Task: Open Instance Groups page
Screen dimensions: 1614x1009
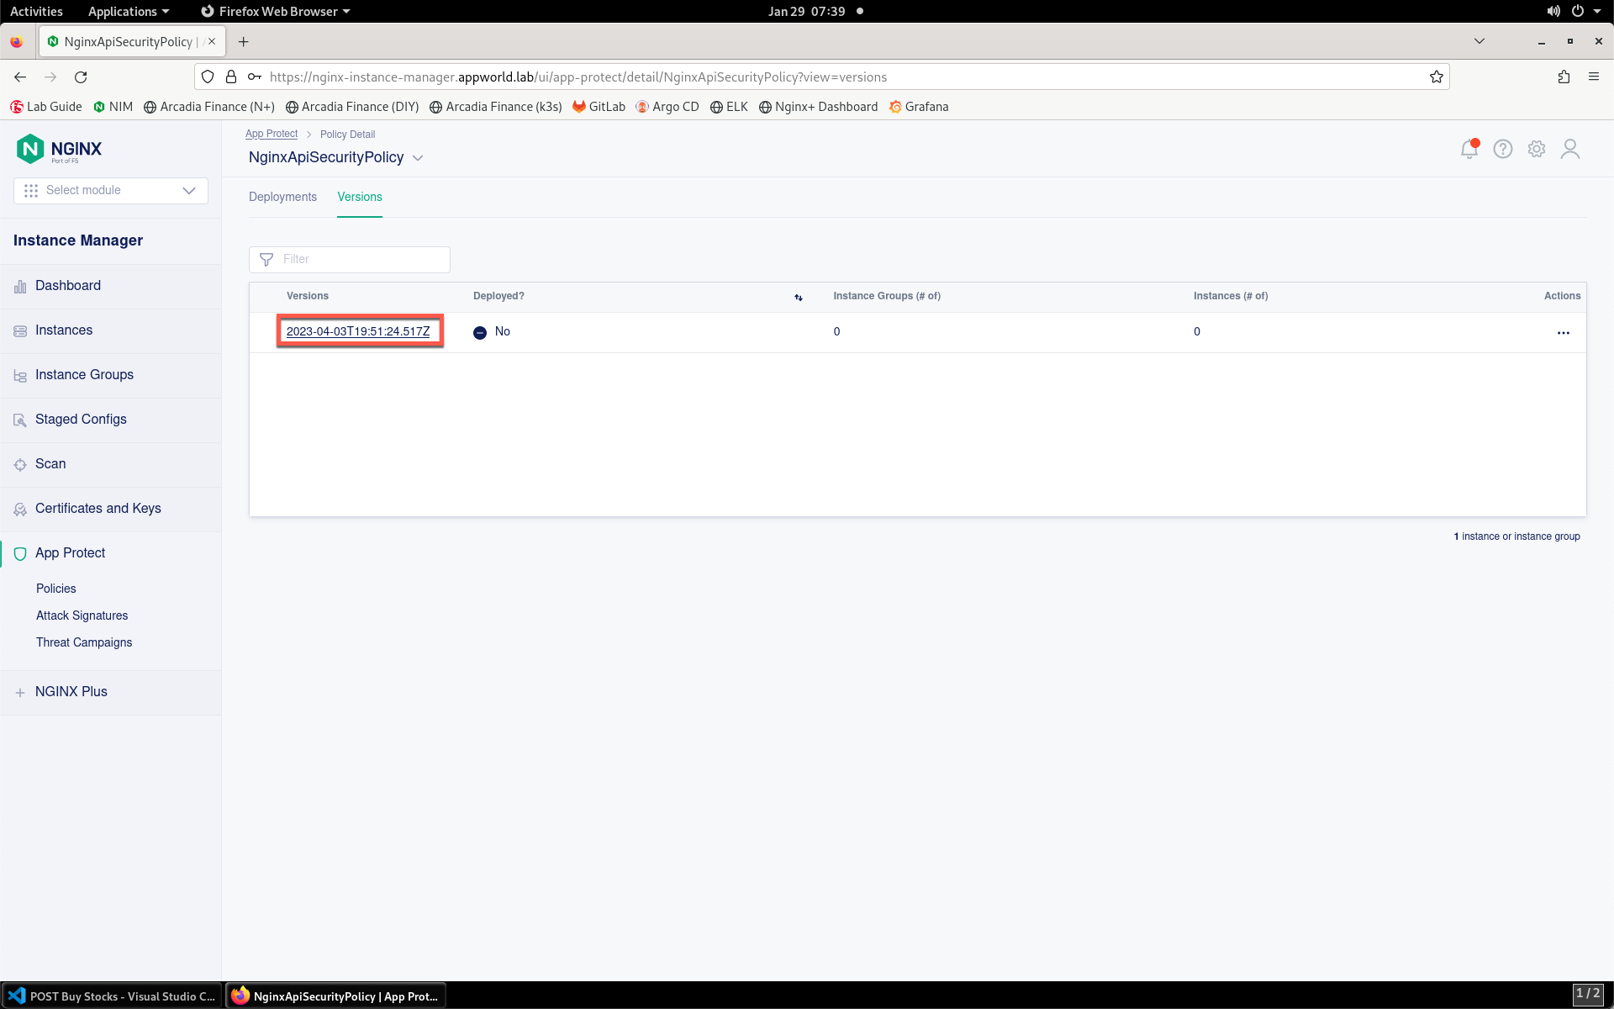Action: [84, 375]
